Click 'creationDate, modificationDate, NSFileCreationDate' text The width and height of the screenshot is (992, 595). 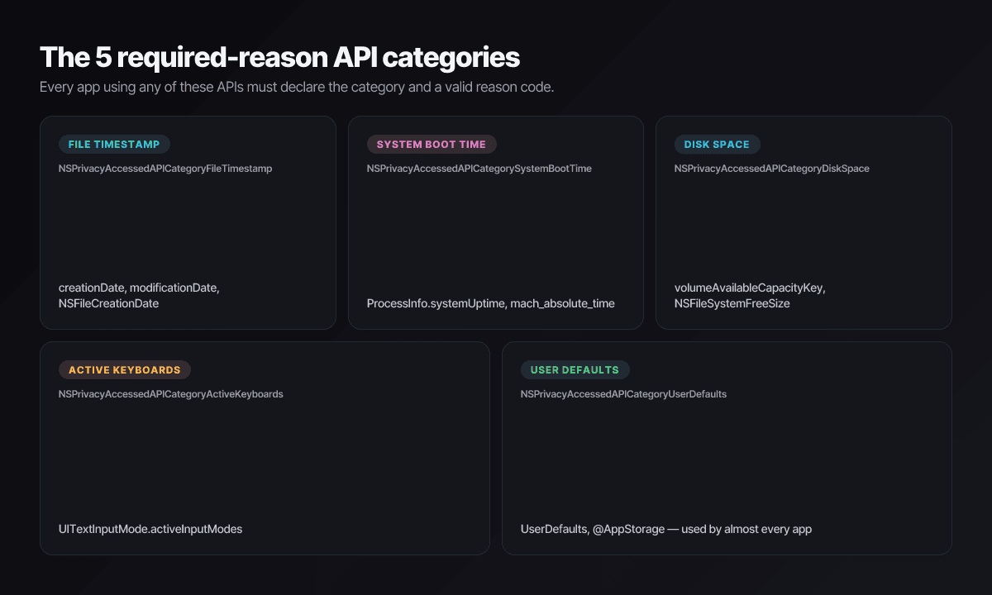[139, 296]
